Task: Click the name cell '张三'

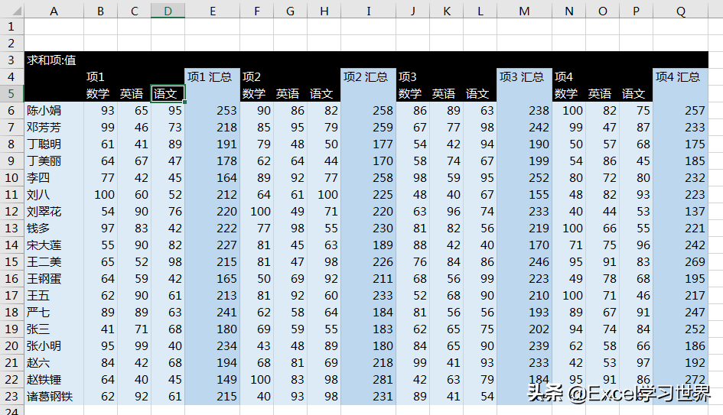Action: (x=54, y=329)
